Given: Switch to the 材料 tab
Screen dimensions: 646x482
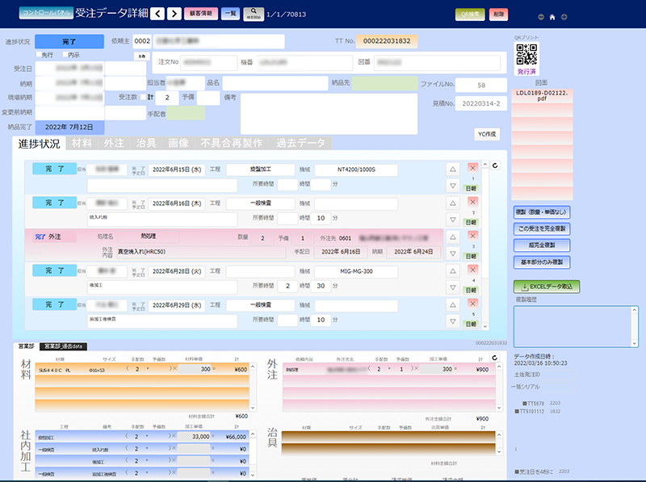Looking at the screenshot, I should pyautogui.click(x=82, y=143).
